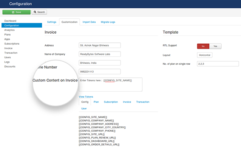
Task: Click the Configuration page title
Action: coord(20,4)
